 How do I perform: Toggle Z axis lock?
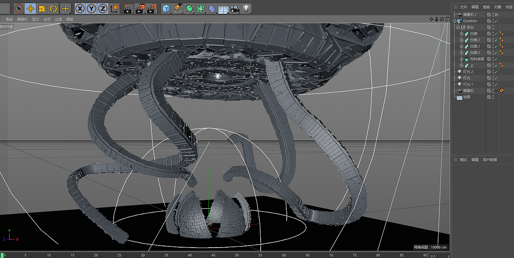click(x=103, y=8)
